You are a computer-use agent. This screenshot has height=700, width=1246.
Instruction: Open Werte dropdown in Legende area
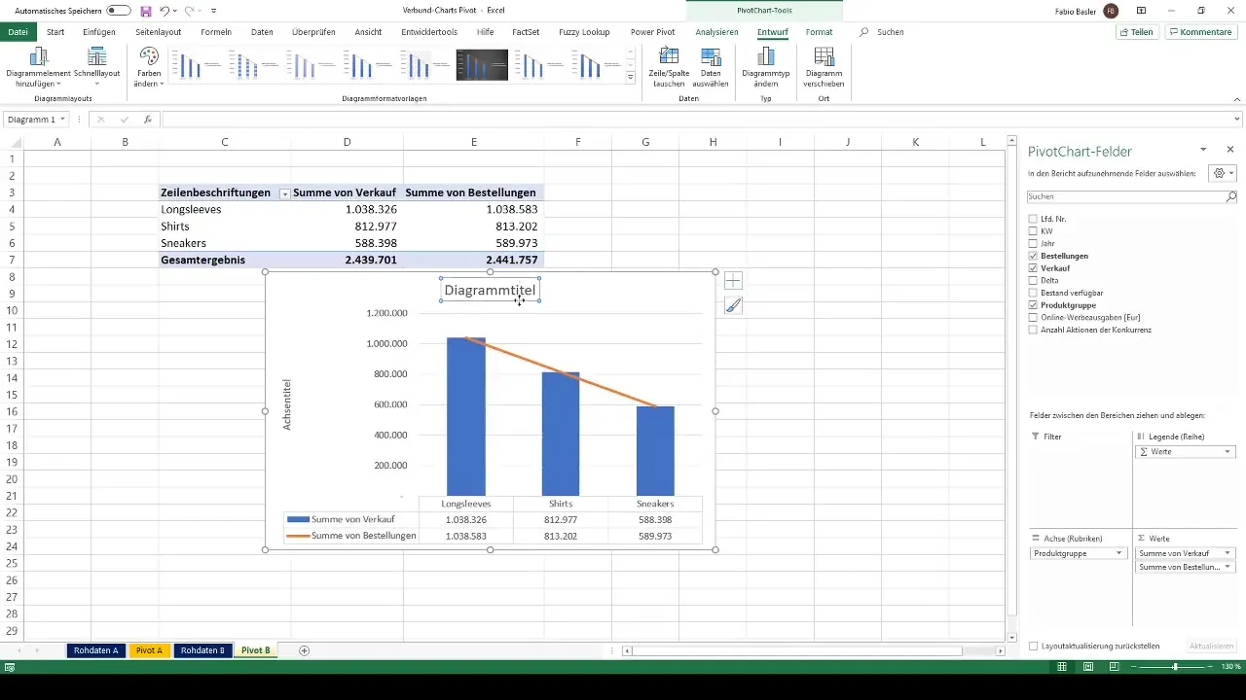coord(1228,452)
